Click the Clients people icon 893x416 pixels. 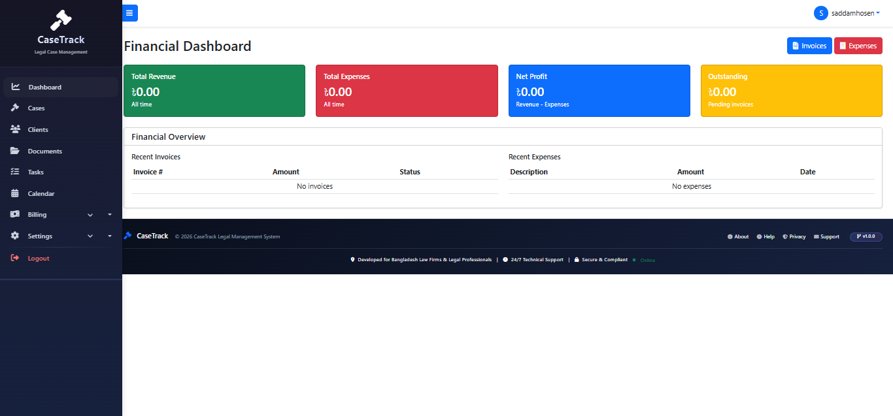pyautogui.click(x=15, y=129)
